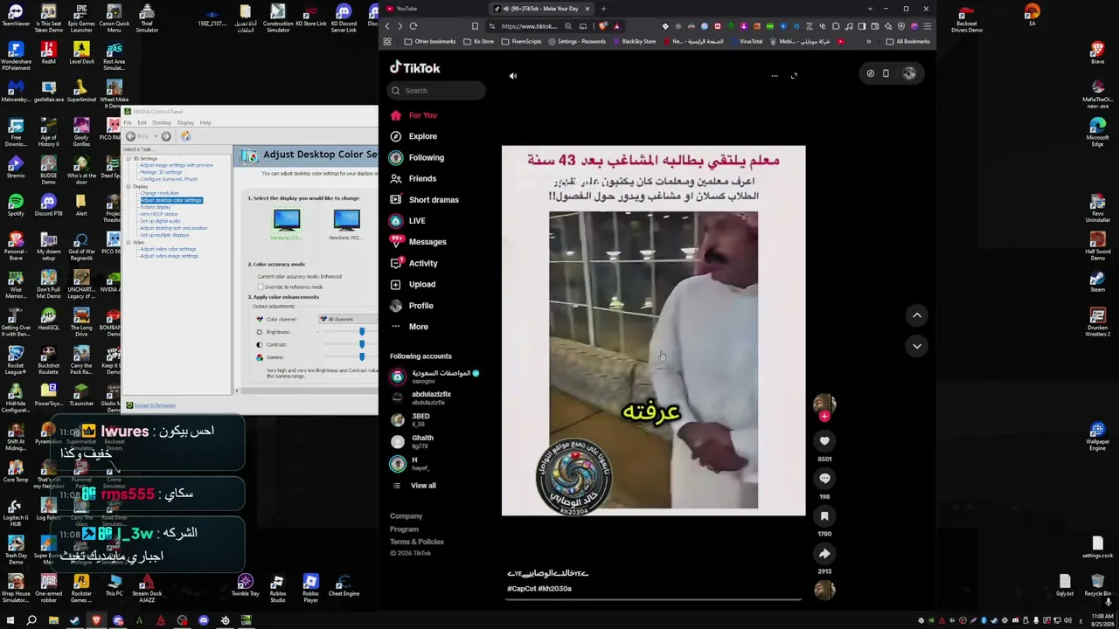Open the File menu in NVIDIA Control Panel
The height and width of the screenshot is (629, 1119).
coord(128,122)
